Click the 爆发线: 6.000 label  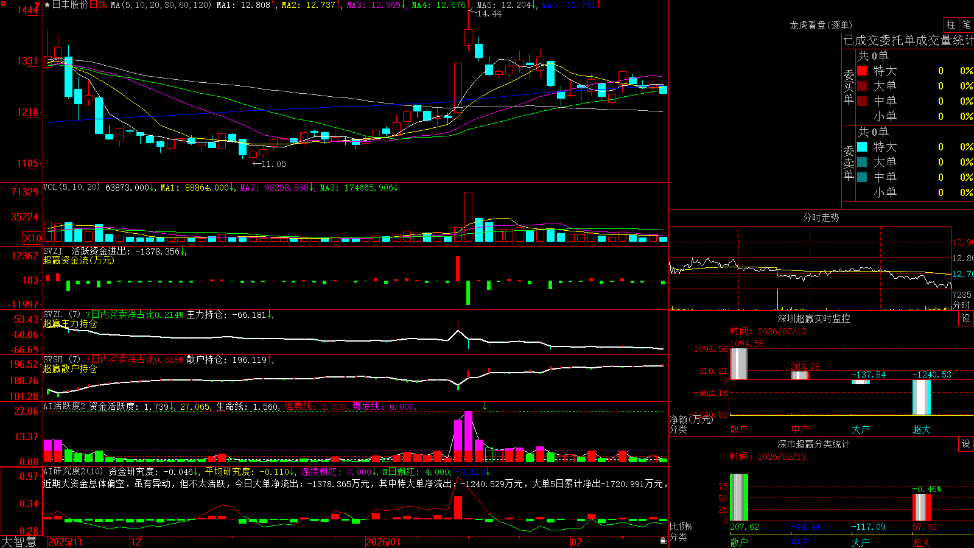tap(384, 407)
